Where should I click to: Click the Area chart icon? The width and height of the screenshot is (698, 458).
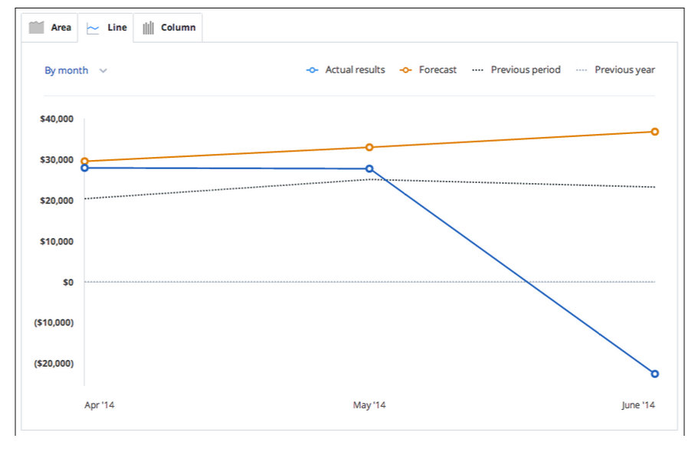tap(36, 28)
